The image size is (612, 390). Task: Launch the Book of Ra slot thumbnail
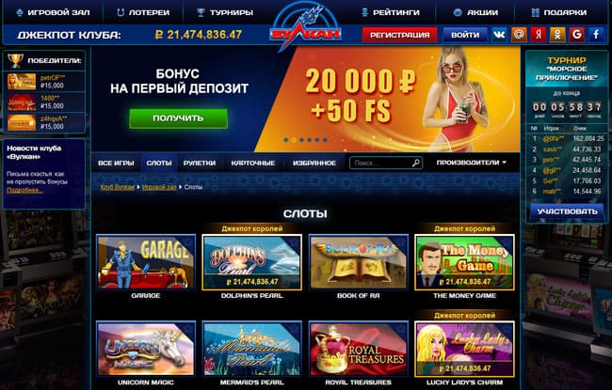(359, 262)
